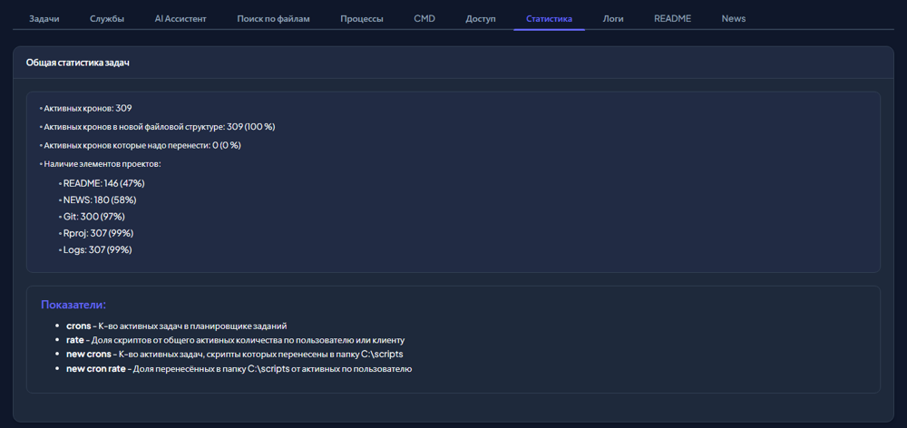Image resolution: width=907 pixels, height=428 pixels.
Task: Click the Rproj: 307 (99%) entry
Action: point(97,234)
